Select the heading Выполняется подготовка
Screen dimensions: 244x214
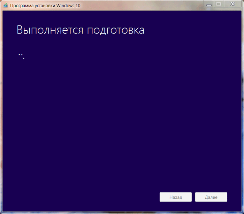(x=81, y=30)
